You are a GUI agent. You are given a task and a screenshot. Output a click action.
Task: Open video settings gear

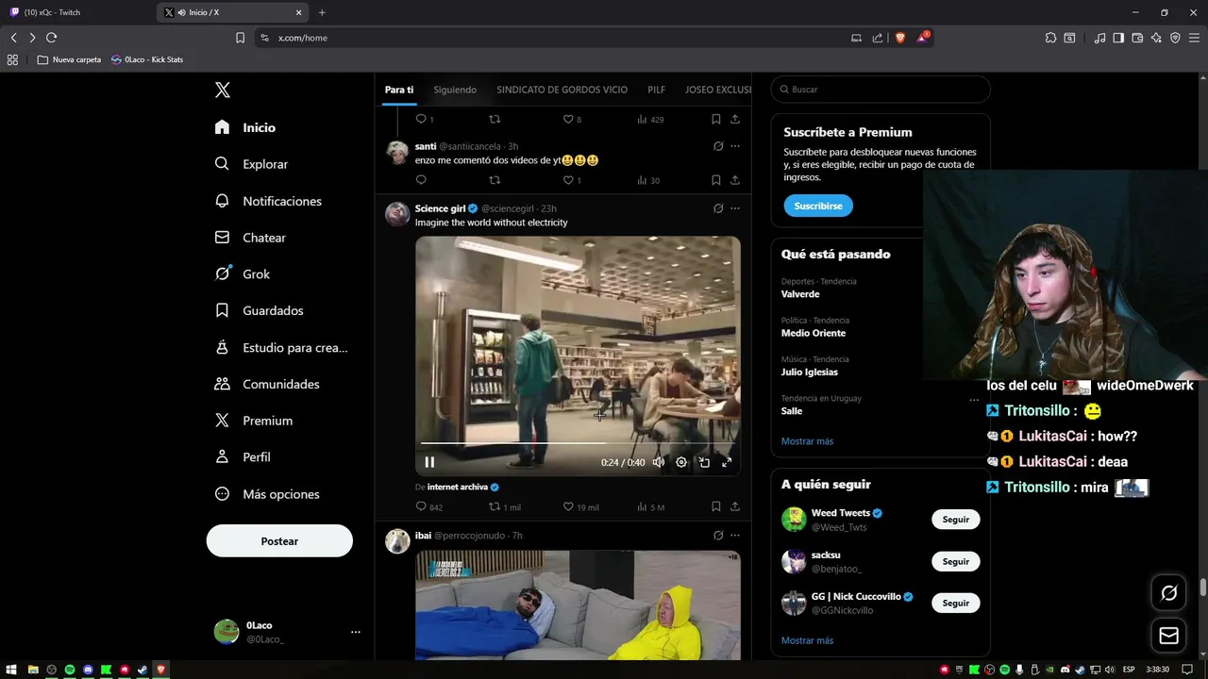pyautogui.click(x=681, y=462)
